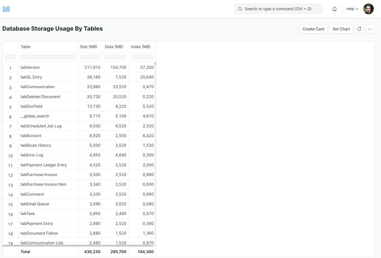Click the refresh report icon
This screenshot has height=258, width=381.
[x=359, y=29]
